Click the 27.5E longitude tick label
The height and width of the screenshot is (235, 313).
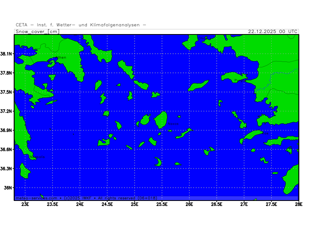pos(271,204)
